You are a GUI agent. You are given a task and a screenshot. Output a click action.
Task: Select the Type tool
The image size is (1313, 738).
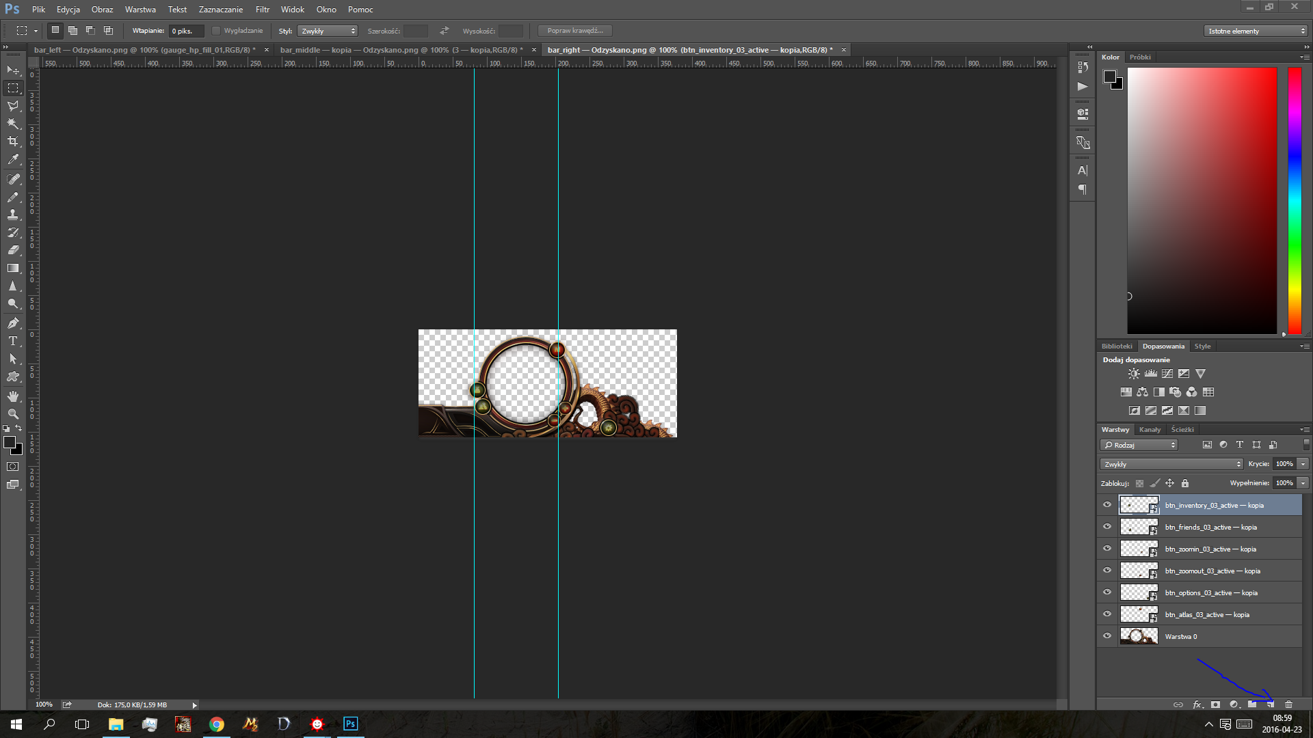[13, 341]
